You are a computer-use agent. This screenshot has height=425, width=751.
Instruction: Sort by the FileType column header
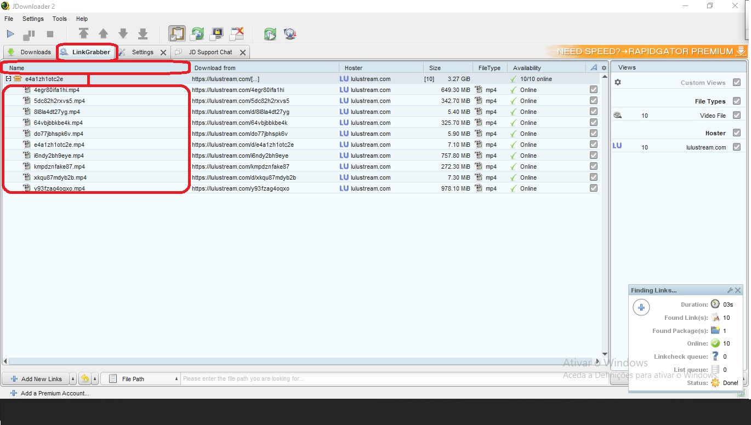(490, 68)
